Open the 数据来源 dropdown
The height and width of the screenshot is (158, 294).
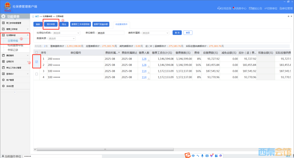click(x=62, y=38)
